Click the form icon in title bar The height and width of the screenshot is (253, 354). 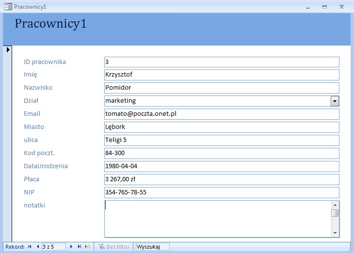(8, 7)
